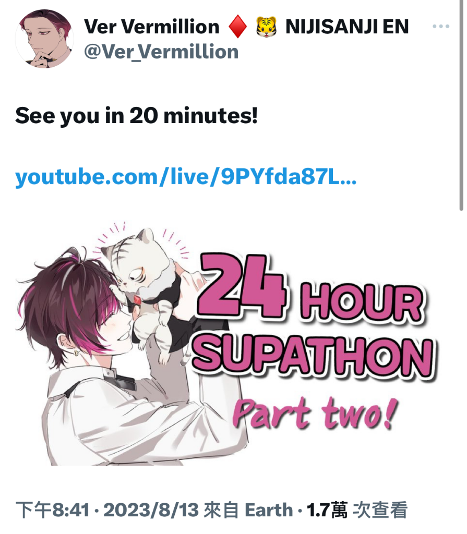Click the 來自 Earth location label
This screenshot has height=534, width=467.
(x=248, y=510)
